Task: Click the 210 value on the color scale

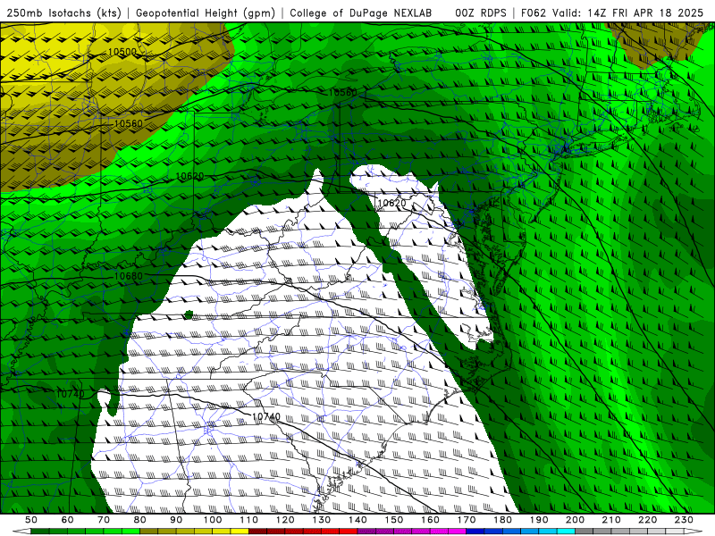Action: coord(612,520)
